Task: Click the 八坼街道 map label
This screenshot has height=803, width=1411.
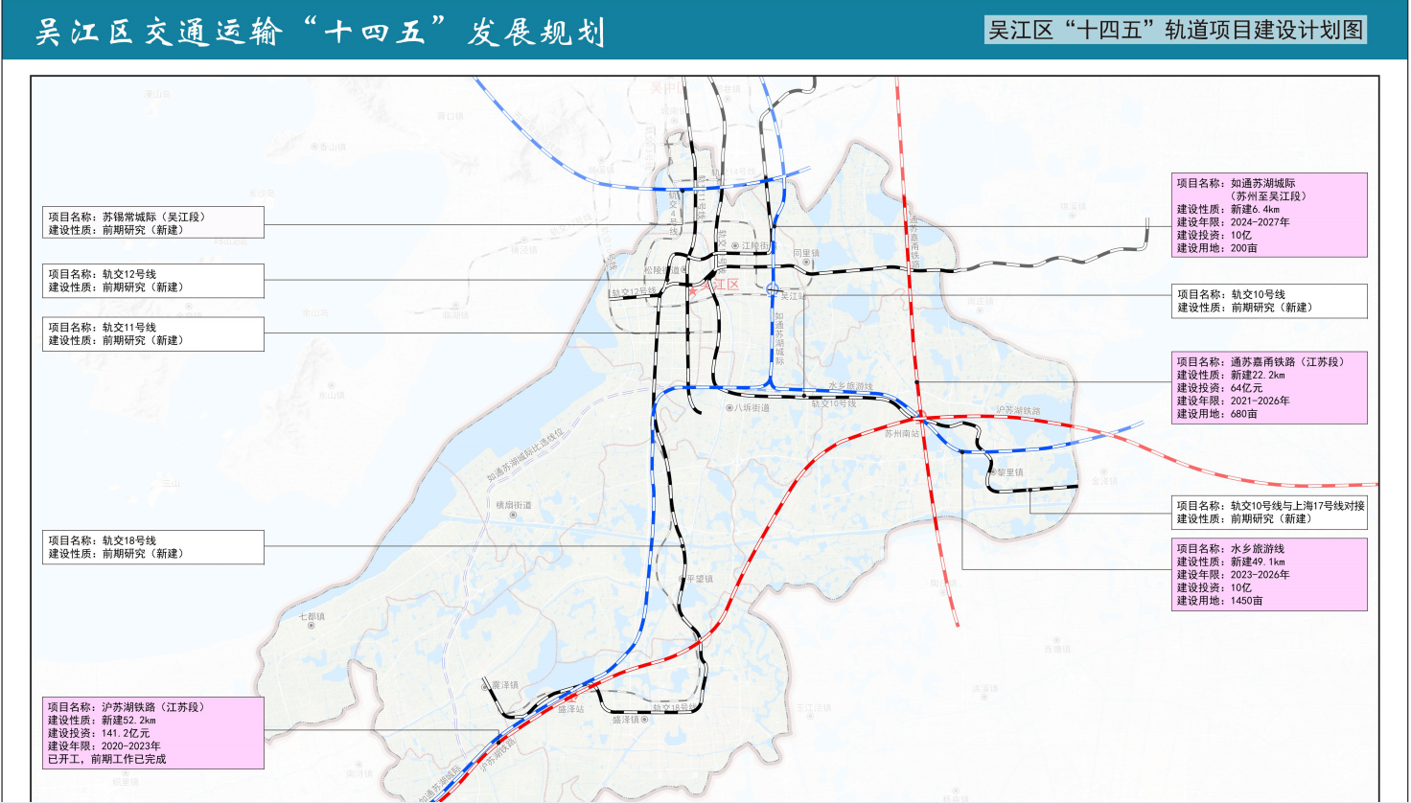Action: pos(752,408)
